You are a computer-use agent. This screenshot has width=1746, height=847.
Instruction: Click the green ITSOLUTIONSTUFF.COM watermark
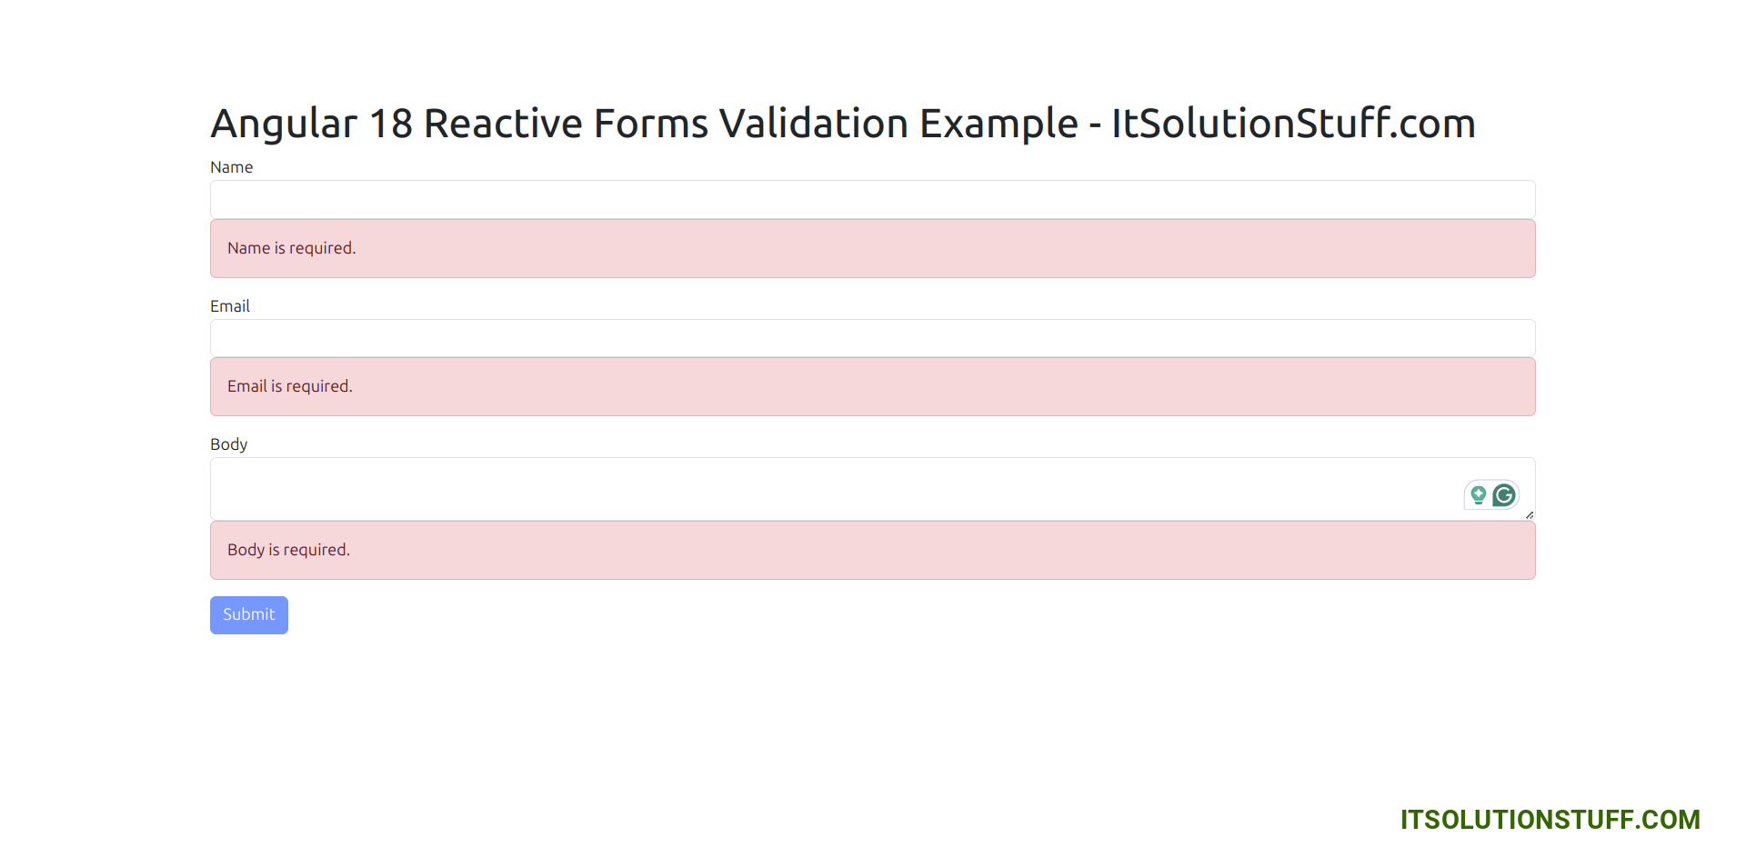click(1550, 820)
